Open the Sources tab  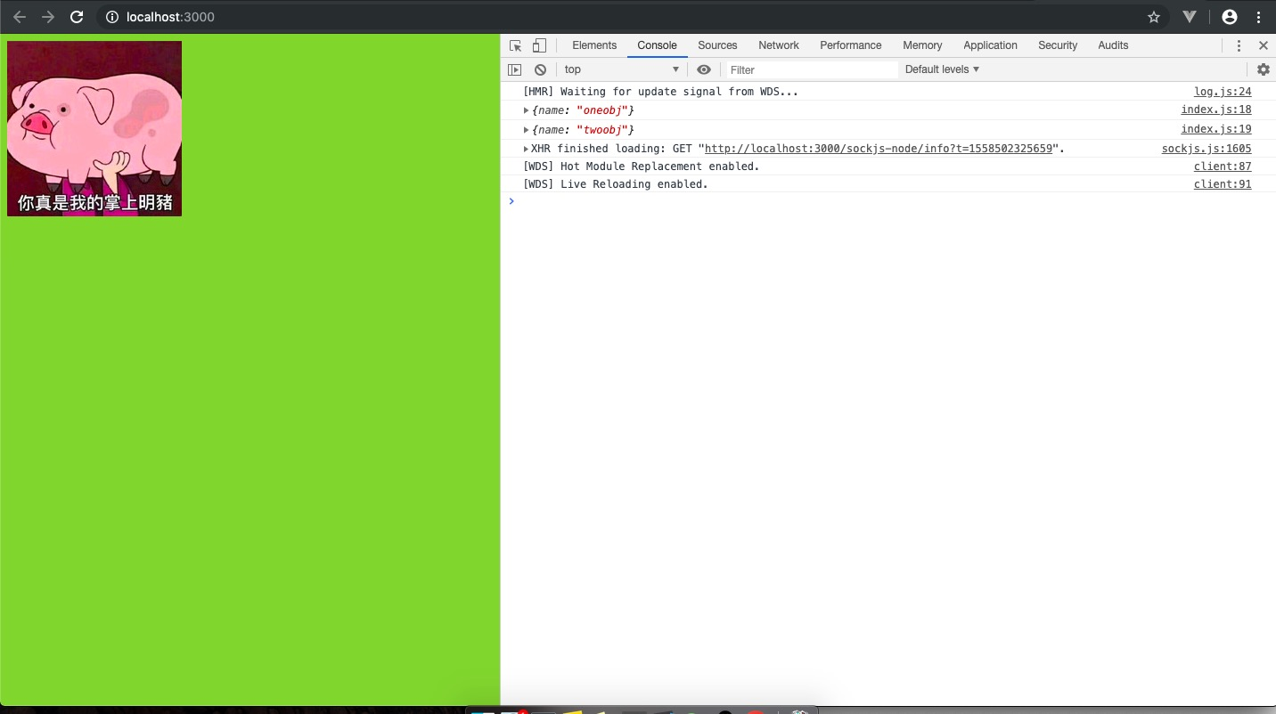(717, 45)
